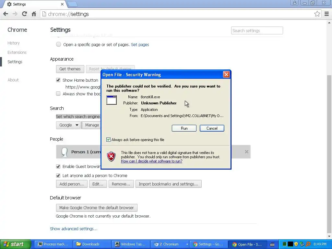Remove Person 1 with the X icon
Viewport: 332px width, 249px height.
coord(246,152)
